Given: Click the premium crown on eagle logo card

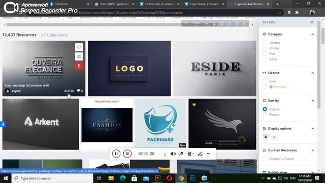Looking at the screenshot, I should [194, 104].
